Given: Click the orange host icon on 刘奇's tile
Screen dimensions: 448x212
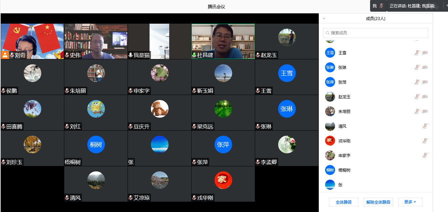Looking at the screenshot, I should coord(5,55).
